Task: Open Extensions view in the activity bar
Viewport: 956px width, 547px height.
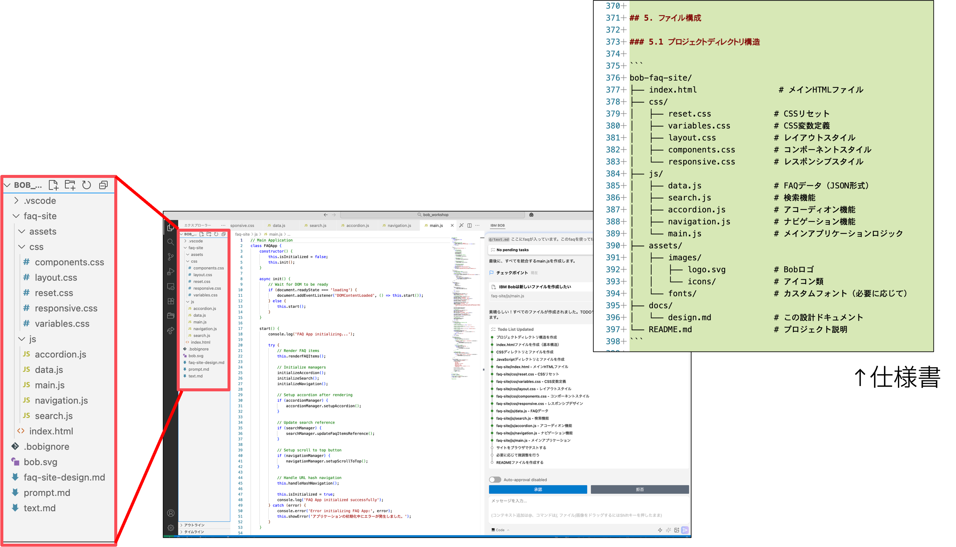Action: 171,301
